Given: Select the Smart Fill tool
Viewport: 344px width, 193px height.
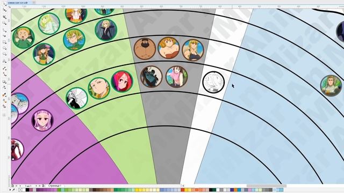Looking at the screenshot, I should click(4, 107).
